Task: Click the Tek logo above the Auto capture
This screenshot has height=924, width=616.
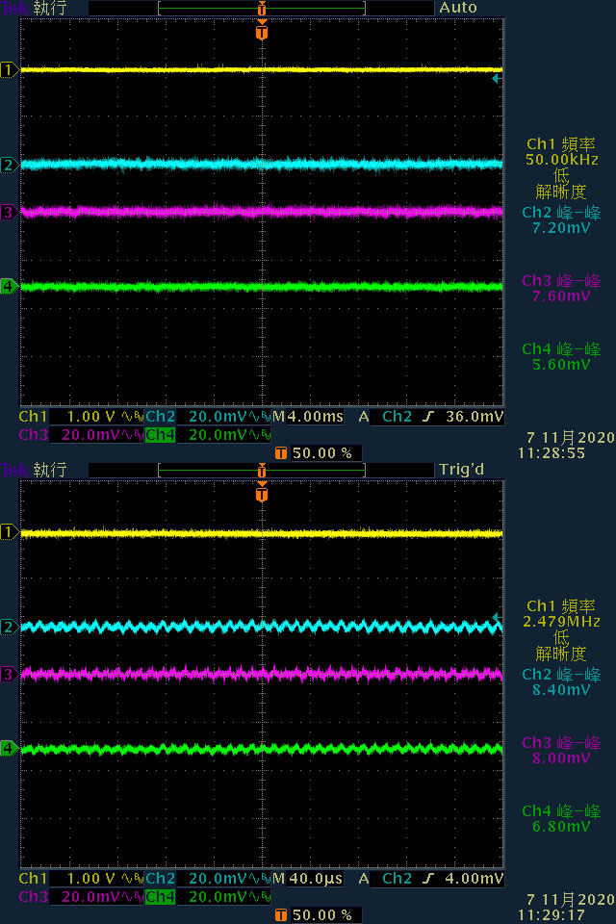Action: 14,9
